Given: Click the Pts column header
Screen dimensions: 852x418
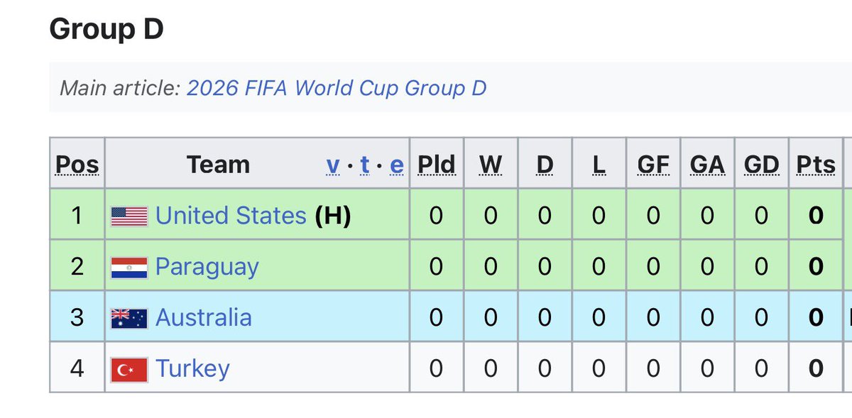Looking at the screenshot, I should click(816, 165).
